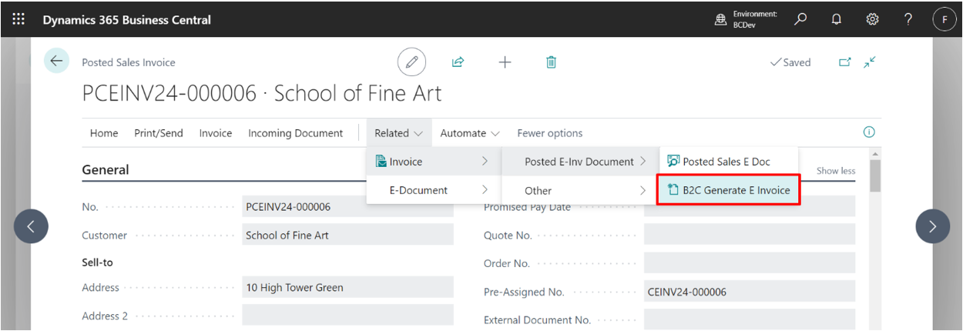Go to next record arrow

[932, 226]
